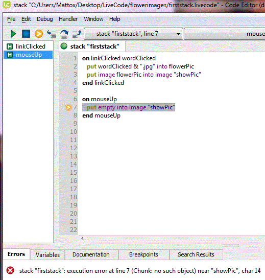265x280 pixels.
Task: Open the Edit menu
Action: pos(26,19)
